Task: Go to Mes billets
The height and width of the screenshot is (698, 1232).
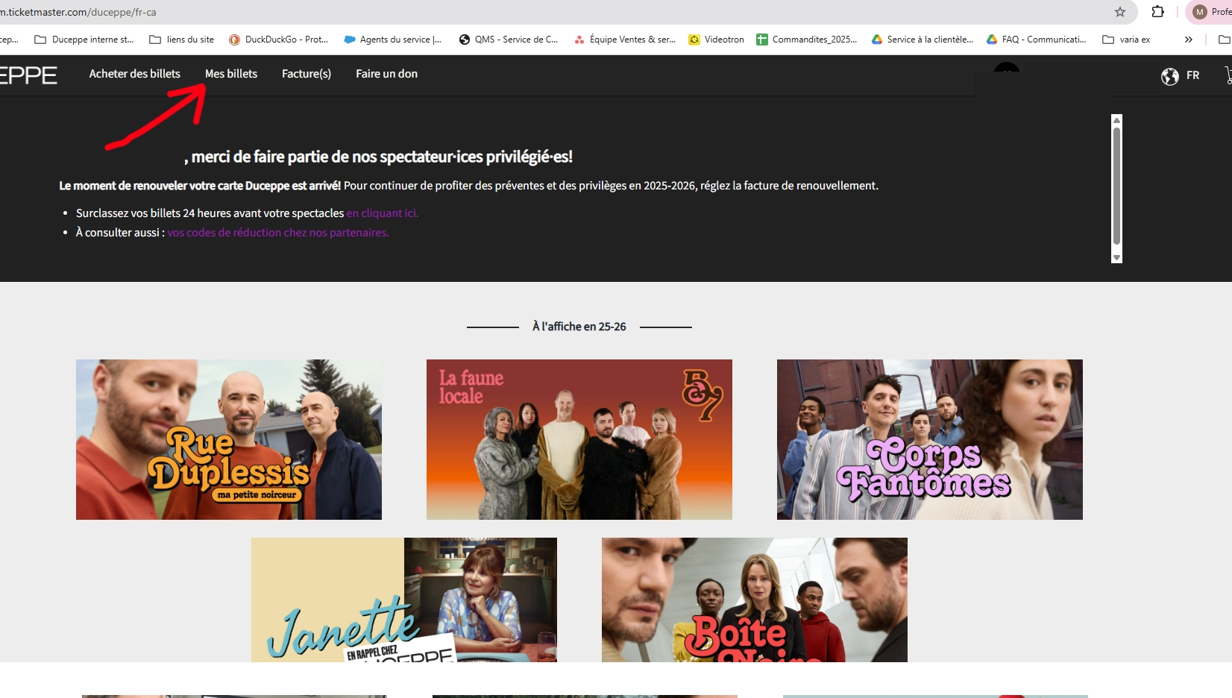Action: coord(231,74)
